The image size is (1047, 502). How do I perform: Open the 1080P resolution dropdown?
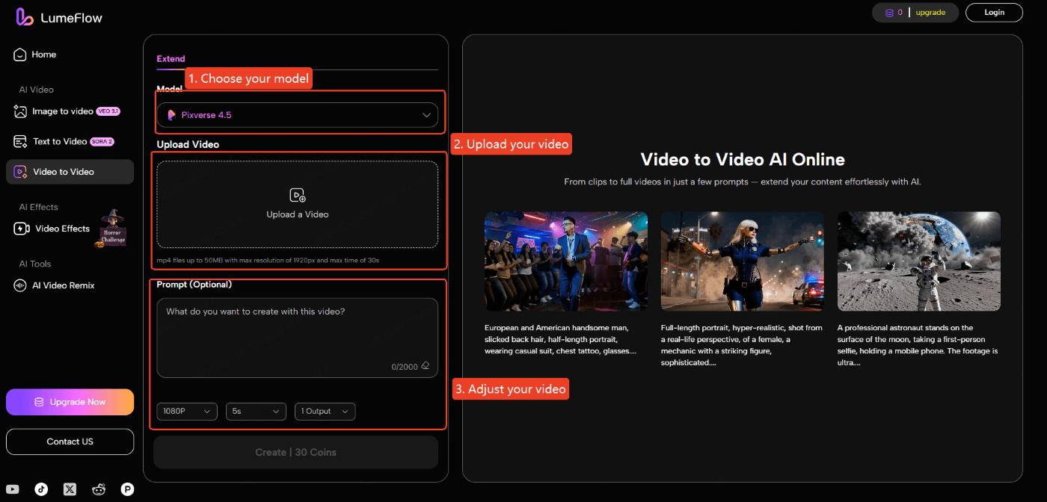[x=186, y=411]
